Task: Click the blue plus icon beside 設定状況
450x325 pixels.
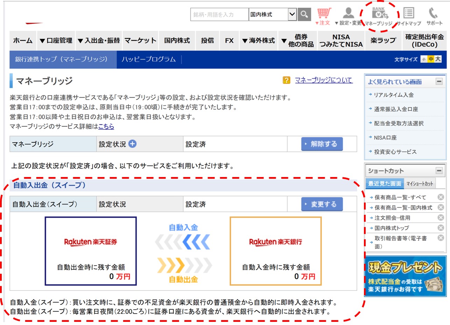Action: click(x=132, y=144)
